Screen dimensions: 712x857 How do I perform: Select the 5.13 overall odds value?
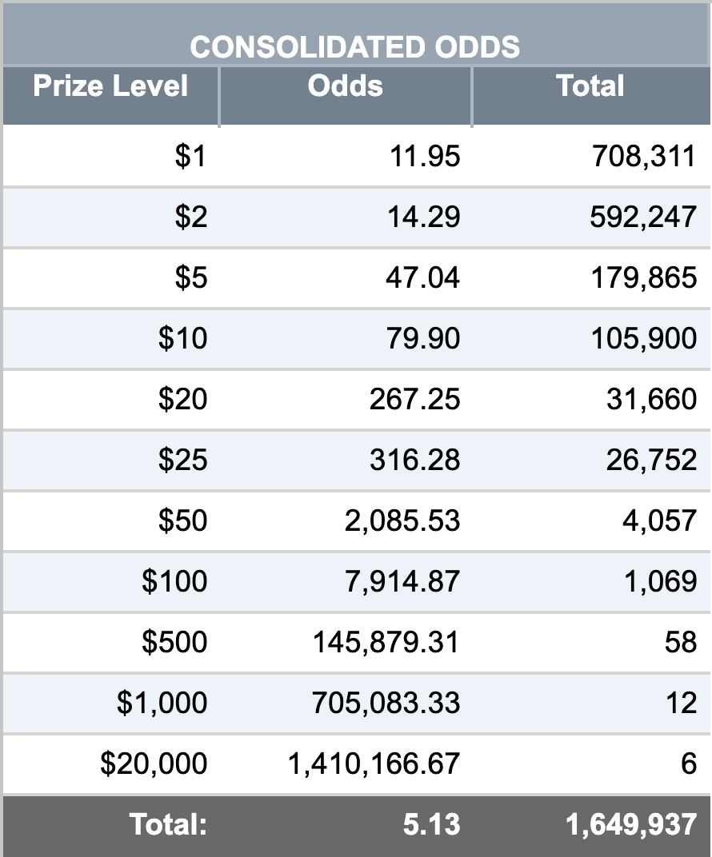(431, 824)
